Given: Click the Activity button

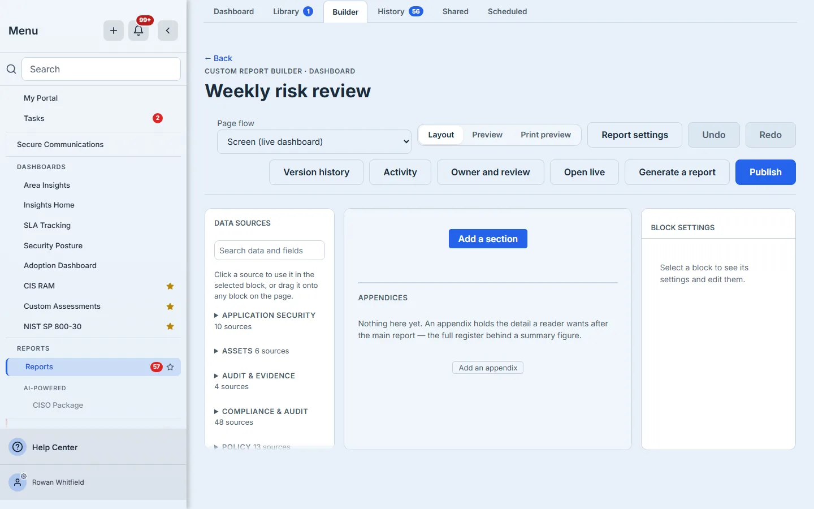Looking at the screenshot, I should 400,172.
